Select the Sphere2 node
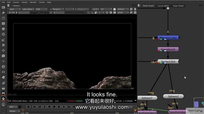Image resolution: width=204 pixels, height=114 pixels. point(173,96)
